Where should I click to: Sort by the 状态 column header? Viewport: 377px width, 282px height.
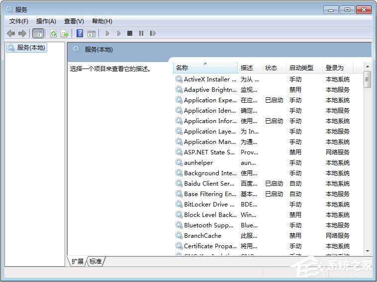pyautogui.click(x=274, y=68)
